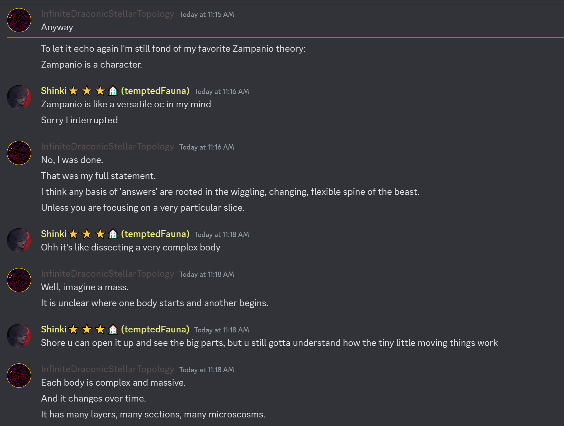Click Shinki's avatar beside "Ohh it's like dissecting"

pyautogui.click(x=19, y=240)
